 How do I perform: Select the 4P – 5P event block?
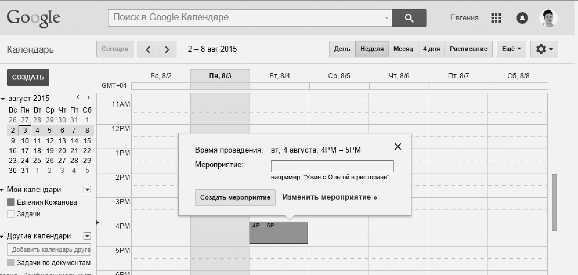[x=279, y=233]
